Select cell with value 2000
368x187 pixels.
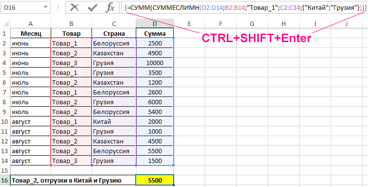click(154, 121)
